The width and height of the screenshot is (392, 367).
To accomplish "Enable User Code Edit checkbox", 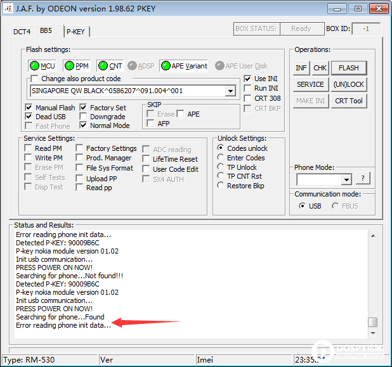I will coord(146,169).
